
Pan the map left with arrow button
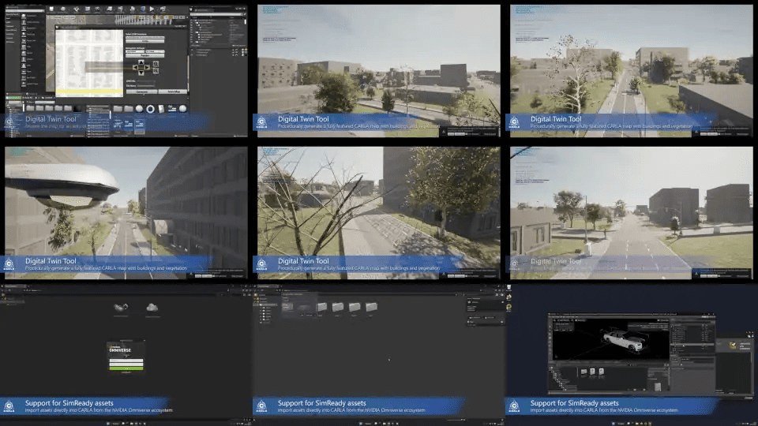[x=135, y=67]
